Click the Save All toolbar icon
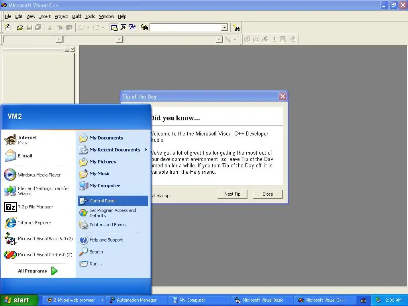Viewport: 408px width, 306px height. [38, 27]
